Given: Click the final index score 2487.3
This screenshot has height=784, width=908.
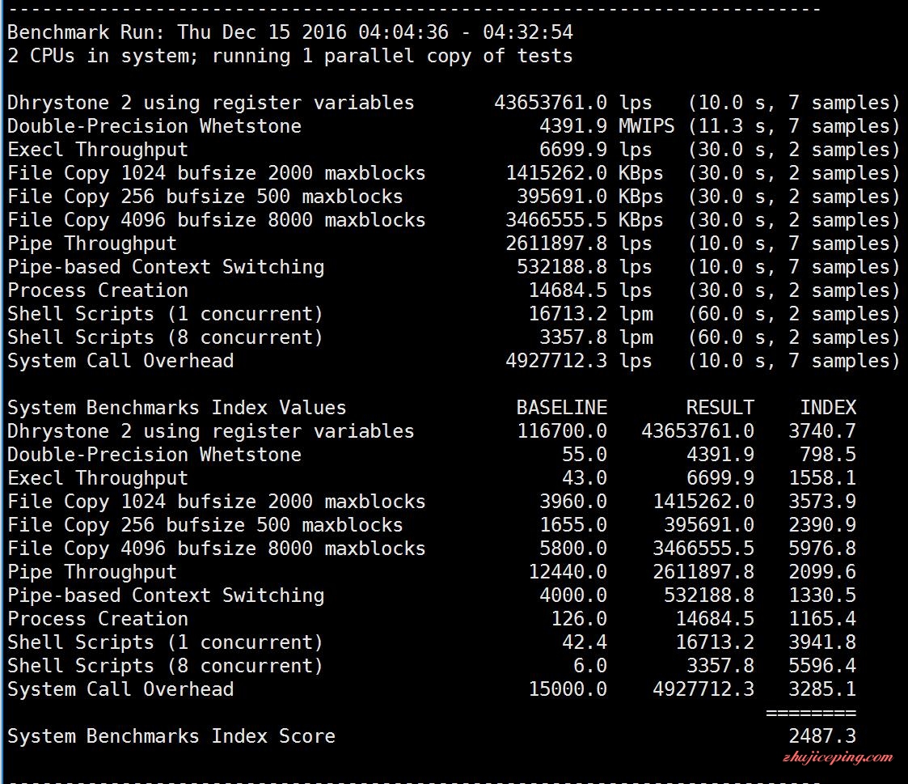Looking at the screenshot, I should pos(821,736).
